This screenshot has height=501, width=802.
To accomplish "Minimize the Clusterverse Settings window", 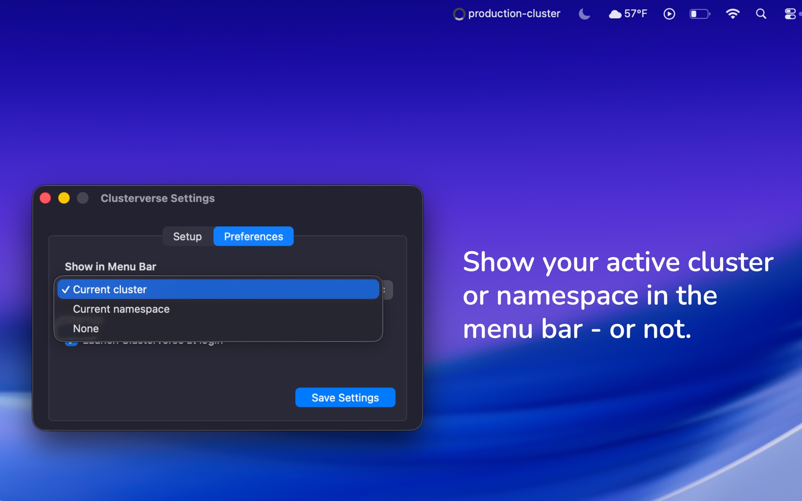I will 64,198.
